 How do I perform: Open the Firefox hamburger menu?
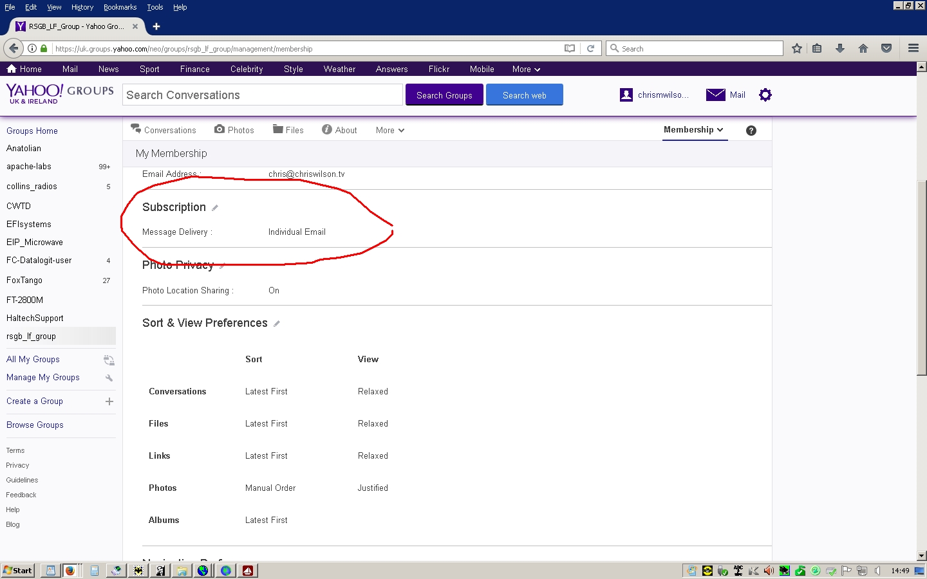[913, 48]
